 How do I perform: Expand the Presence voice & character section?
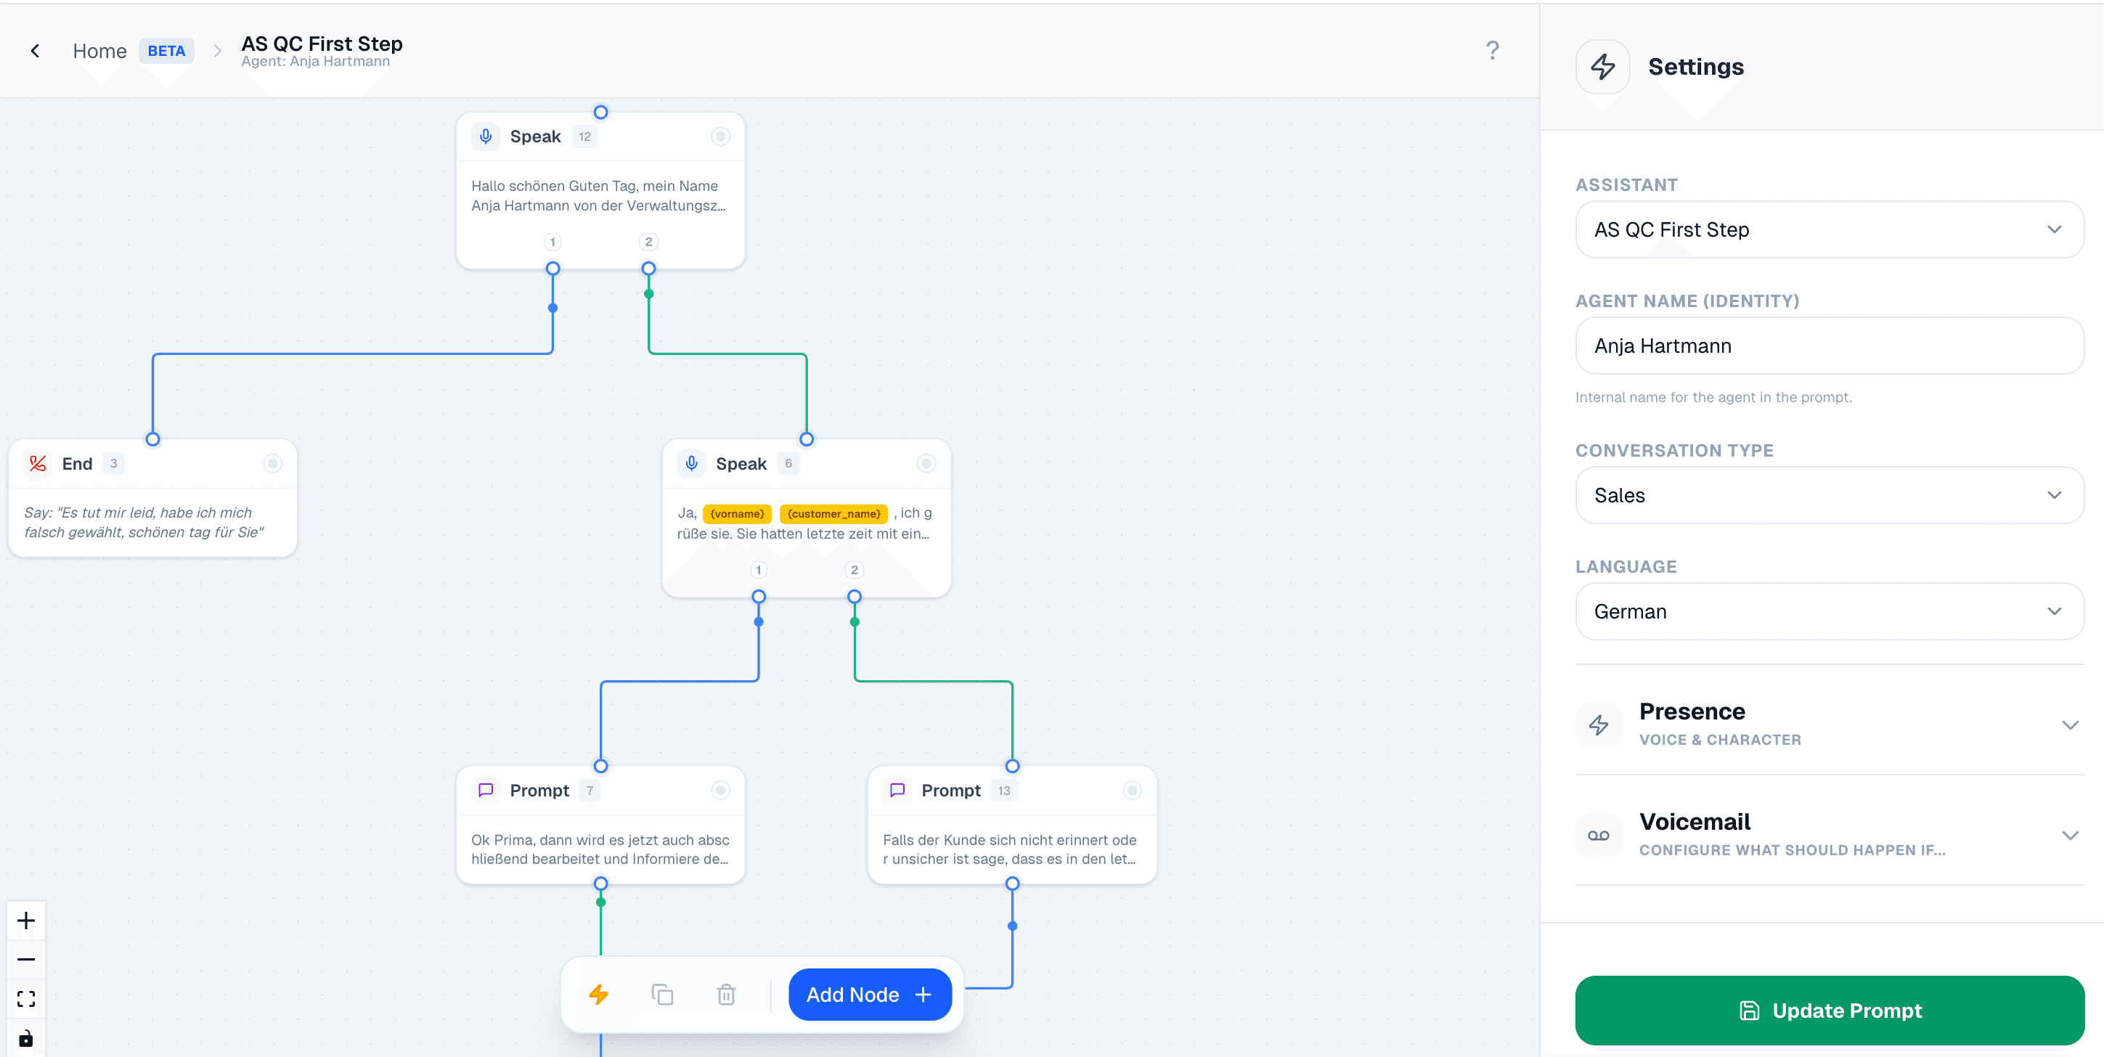coord(1830,725)
